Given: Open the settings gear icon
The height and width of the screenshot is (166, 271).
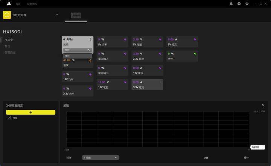Looking at the screenshot, I should pyautogui.click(x=247, y=4).
